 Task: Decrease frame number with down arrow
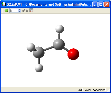point(20,11)
